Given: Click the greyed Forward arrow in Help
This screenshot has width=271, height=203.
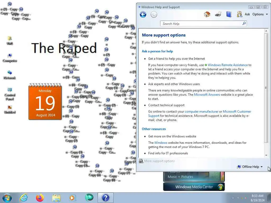Looking at the screenshot, I should 154,15.
